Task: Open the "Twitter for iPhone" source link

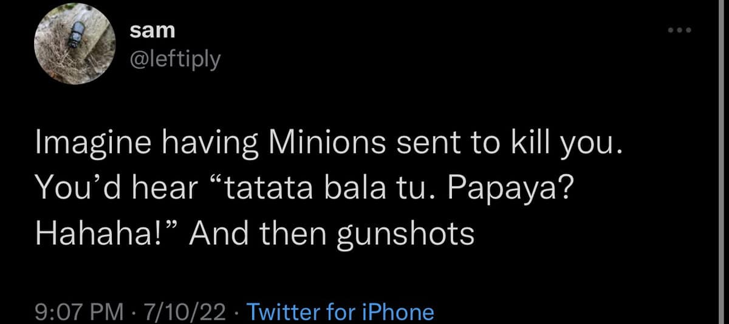Action: (x=341, y=312)
